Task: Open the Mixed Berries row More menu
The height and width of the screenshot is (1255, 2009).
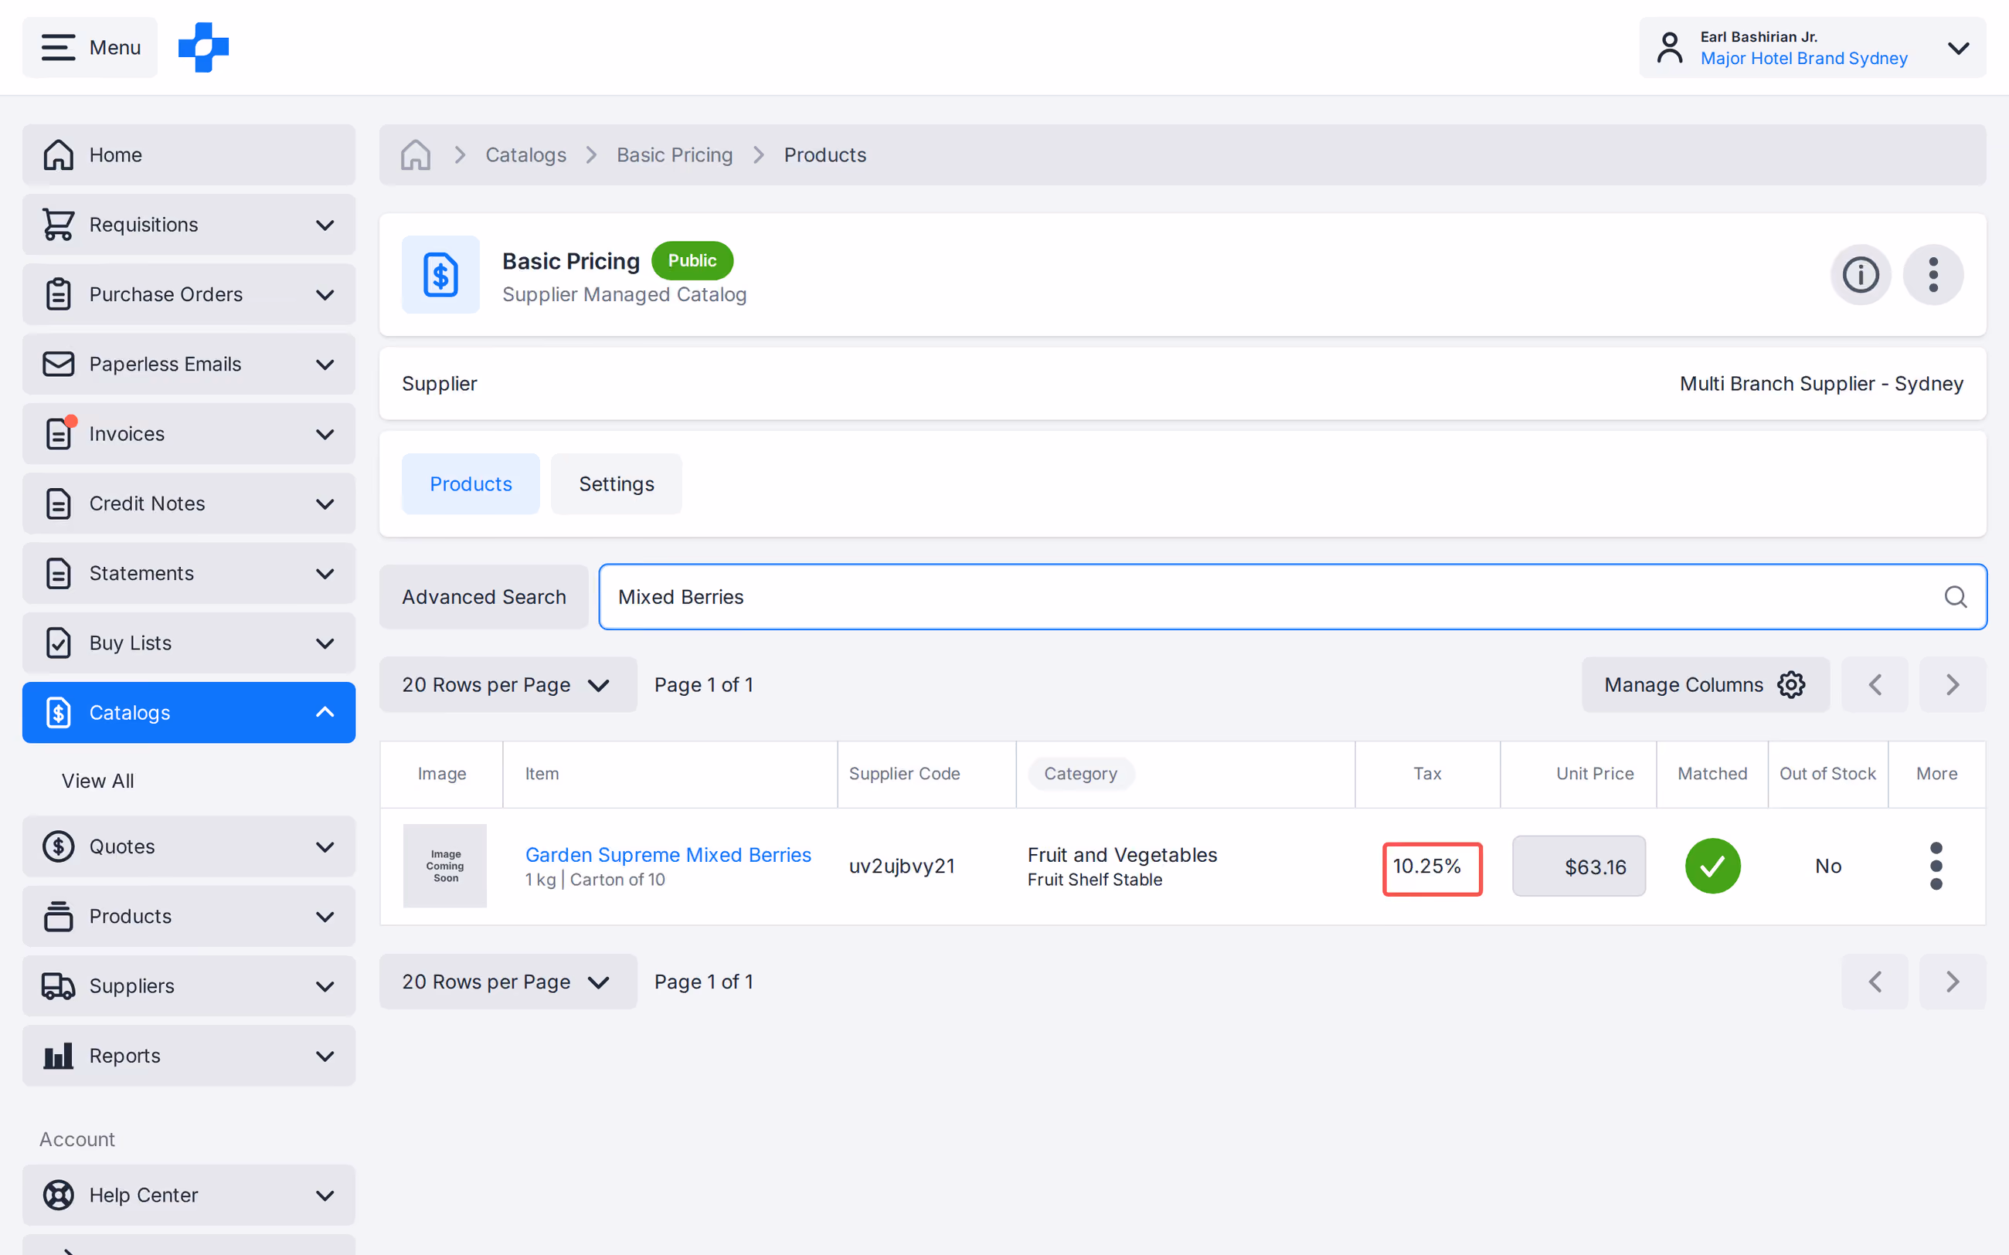Action: click(1937, 866)
